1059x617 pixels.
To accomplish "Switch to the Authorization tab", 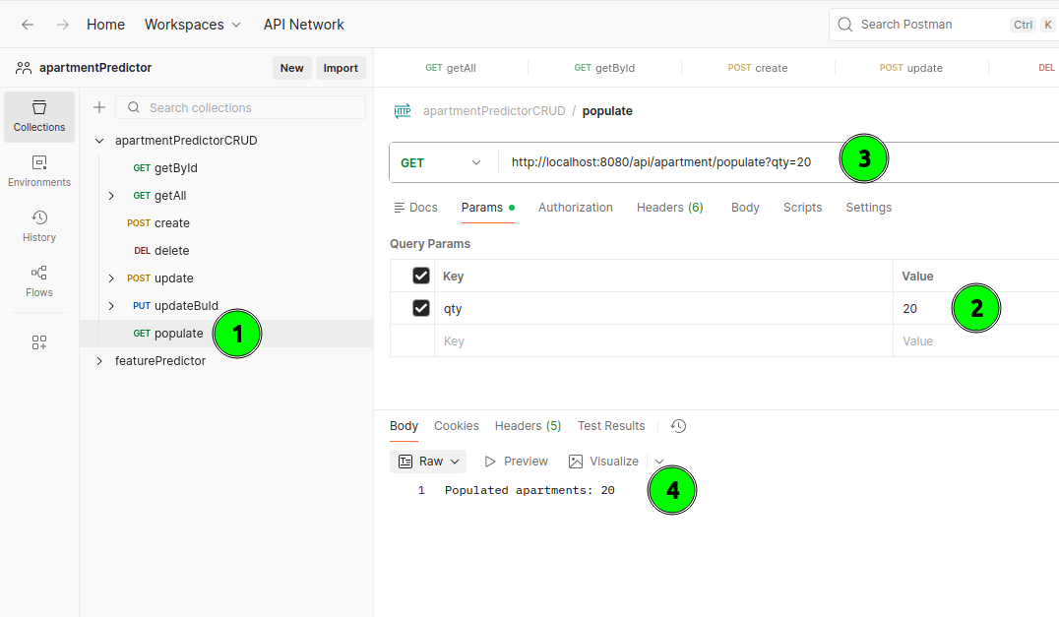I will (x=575, y=208).
